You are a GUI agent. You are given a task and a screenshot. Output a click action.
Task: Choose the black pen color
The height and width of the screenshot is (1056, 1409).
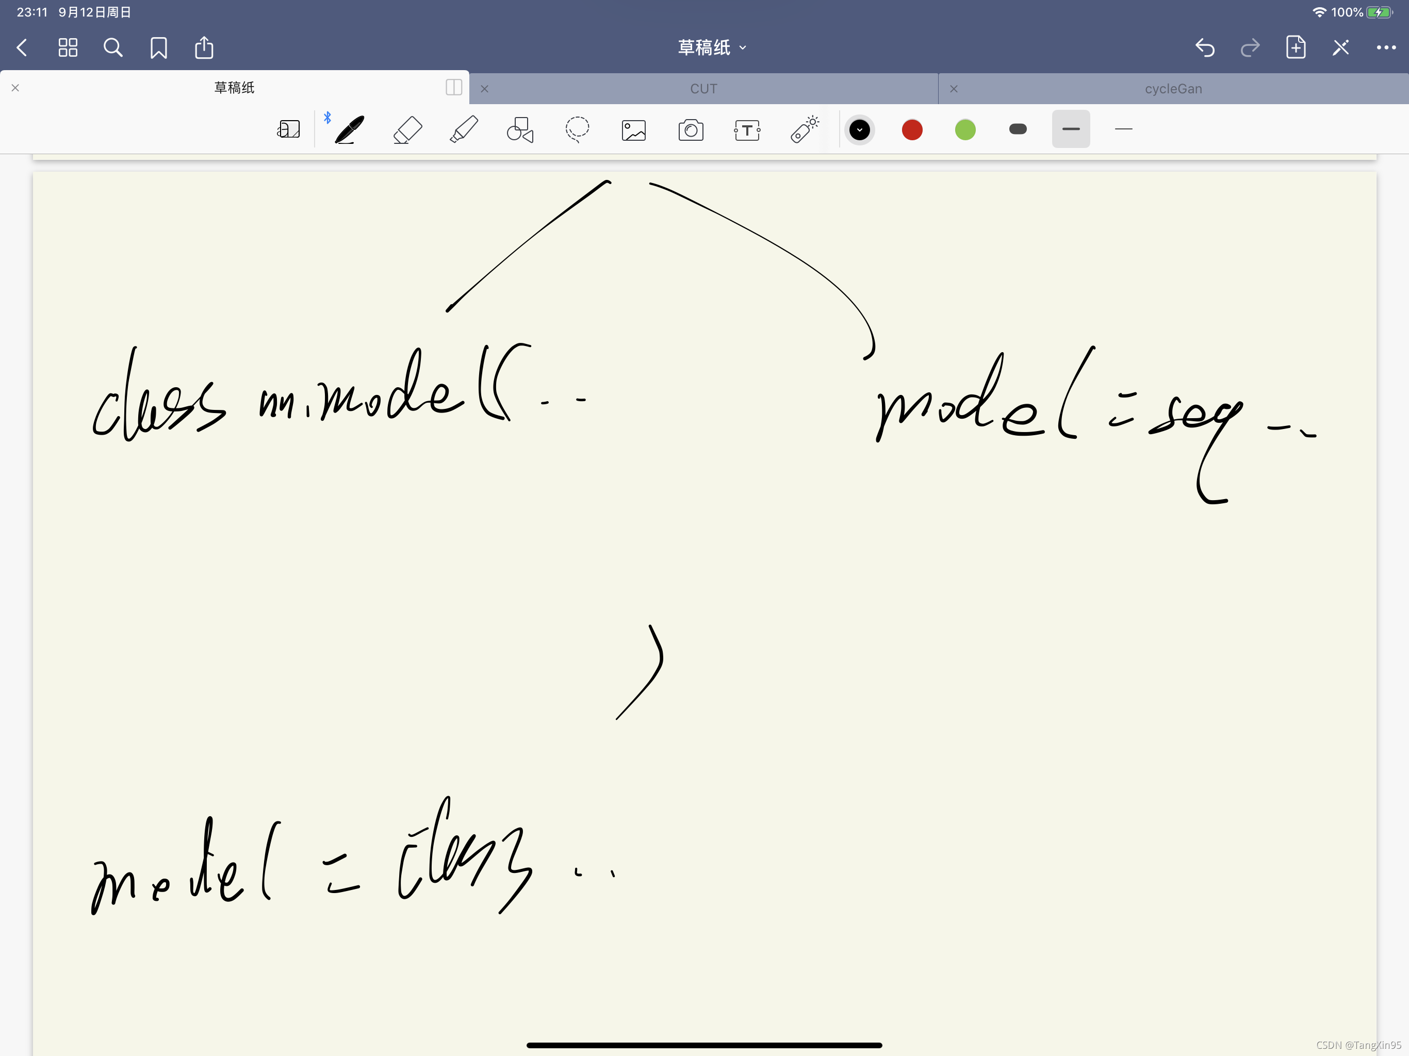pyautogui.click(x=859, y=130)
